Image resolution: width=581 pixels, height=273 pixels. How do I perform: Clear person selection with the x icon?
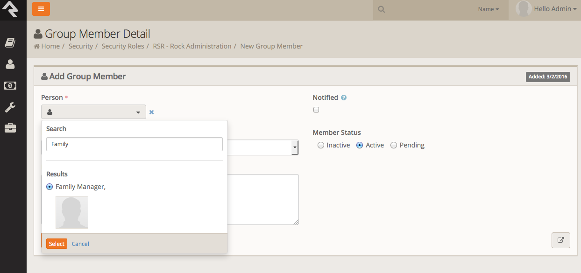(151, 112)
